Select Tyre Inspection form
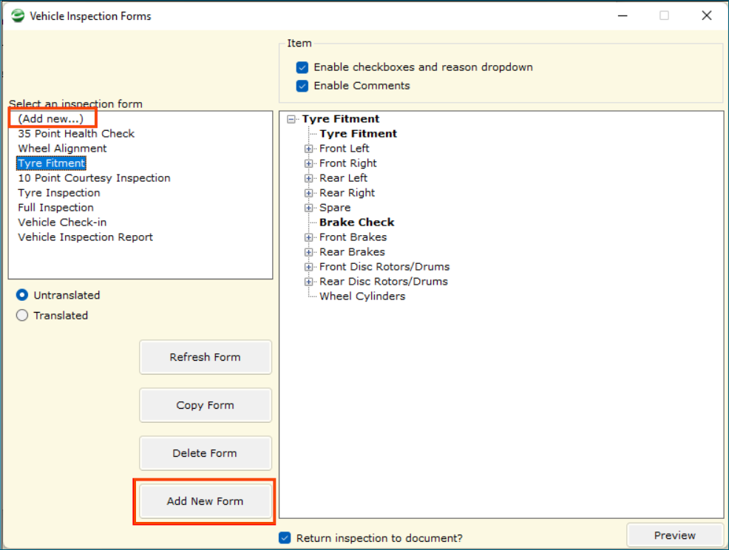Viewport: 729px width, 550px height. click(x=59, y=193)
